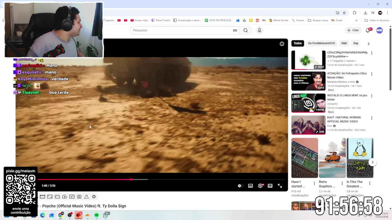Open the Painel Twitch bookmark
The image size is (392, 220).
(x=161, y=20)
